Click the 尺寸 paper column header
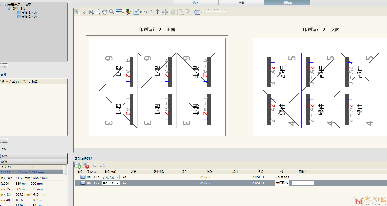 31,167
